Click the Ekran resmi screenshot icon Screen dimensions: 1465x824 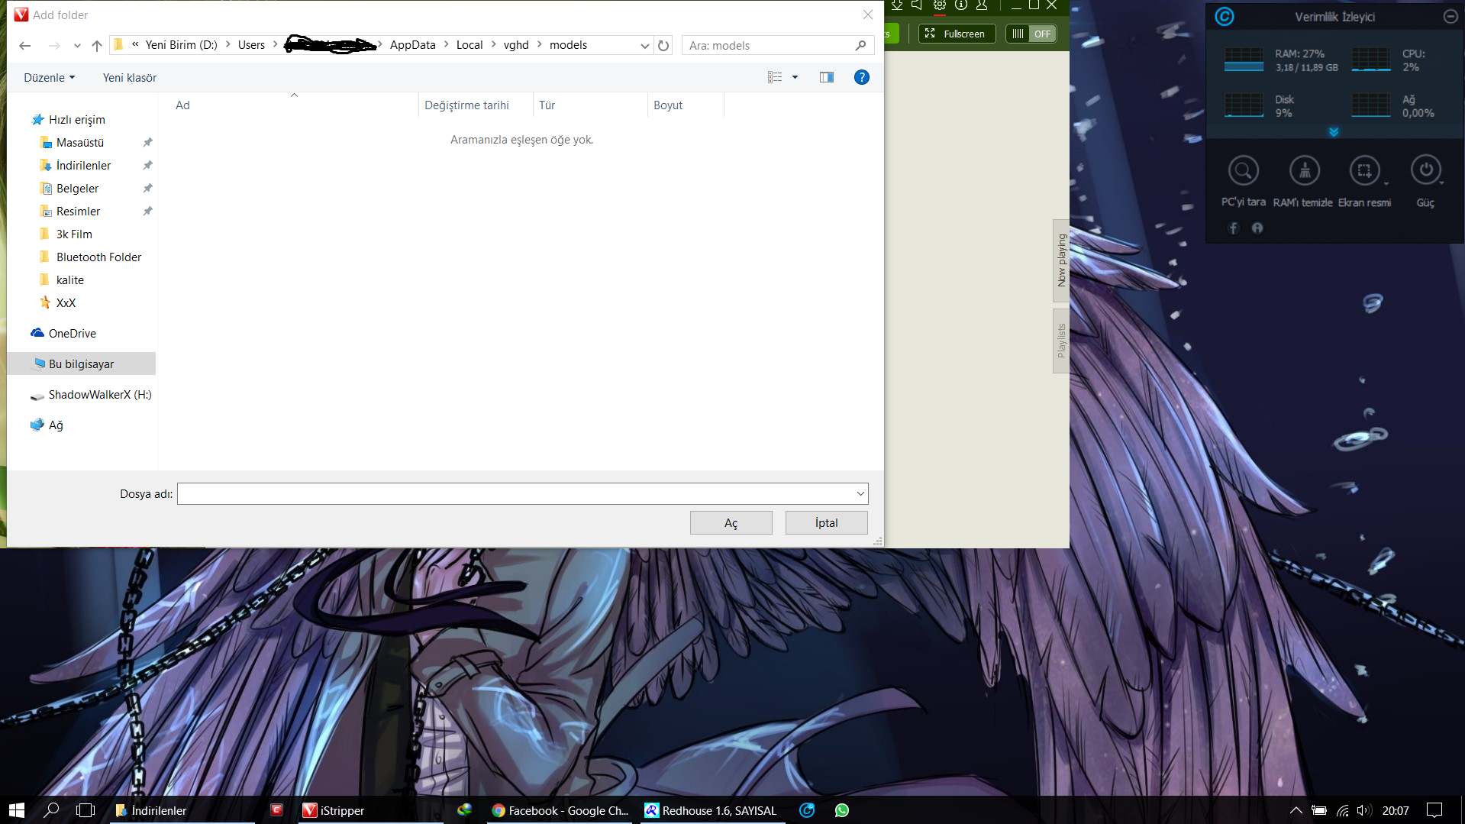[1364, 170]
